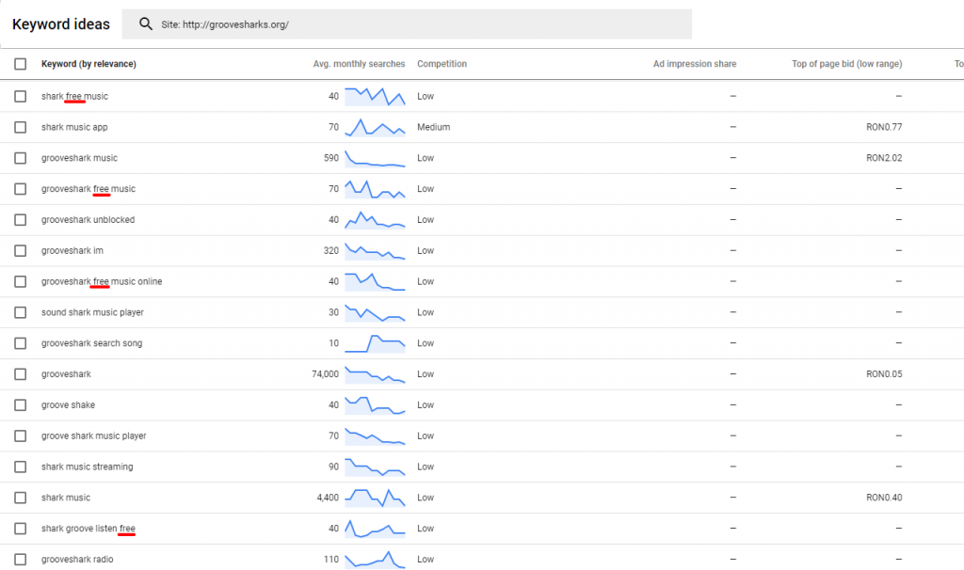Select 'shark groove listen free' checkbox
This screenshot has height=570, width=964.
(21, 529)
